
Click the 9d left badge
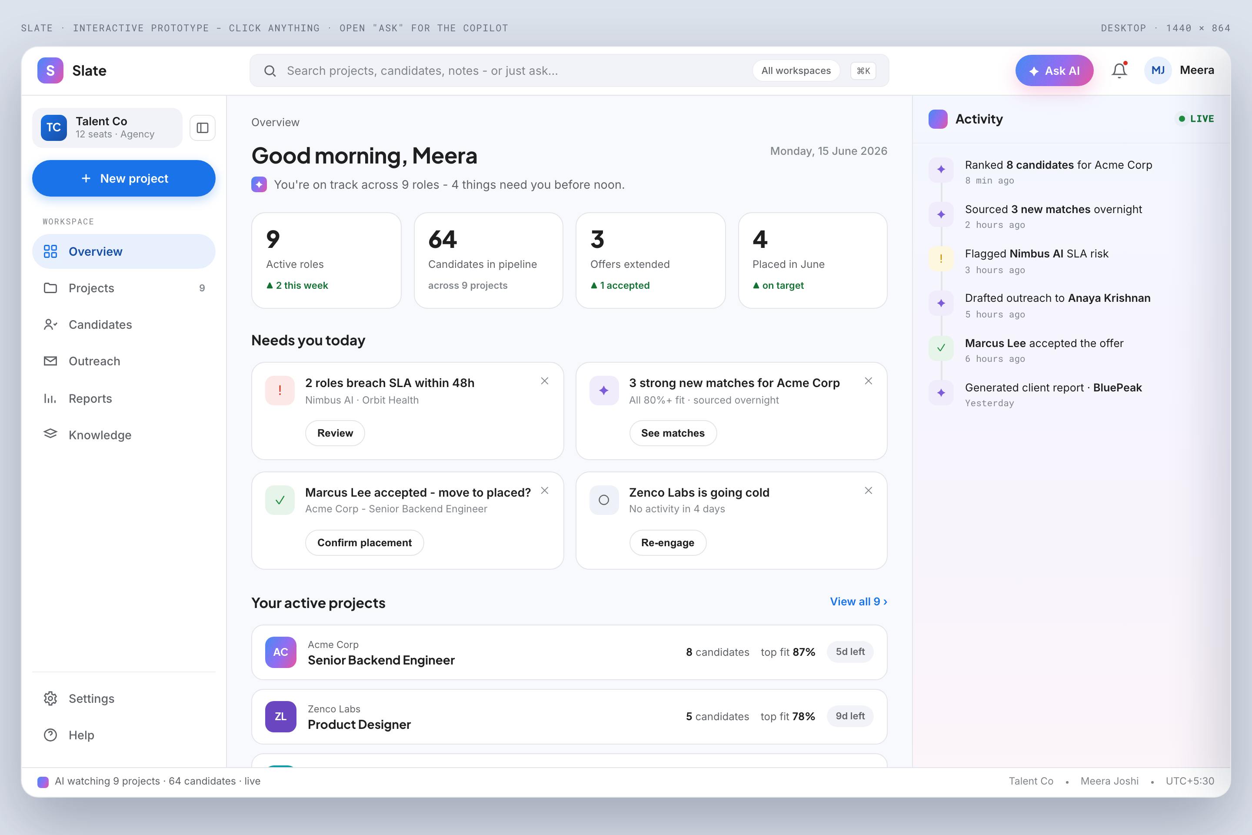[x=850, y=716]
